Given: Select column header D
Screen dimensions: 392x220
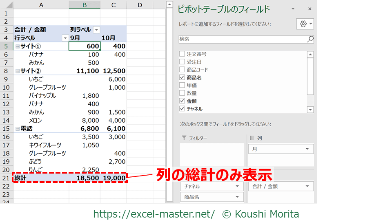Looking at the screenshot, I should (140, 5).
